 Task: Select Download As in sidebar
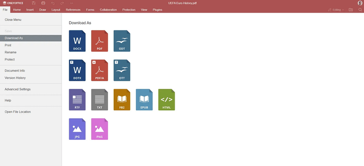click(x=30, y=38)
